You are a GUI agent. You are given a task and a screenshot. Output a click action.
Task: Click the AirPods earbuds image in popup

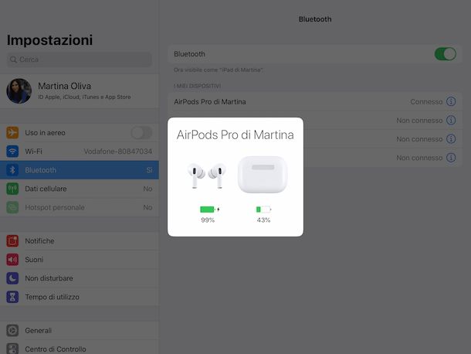[207, 175]
